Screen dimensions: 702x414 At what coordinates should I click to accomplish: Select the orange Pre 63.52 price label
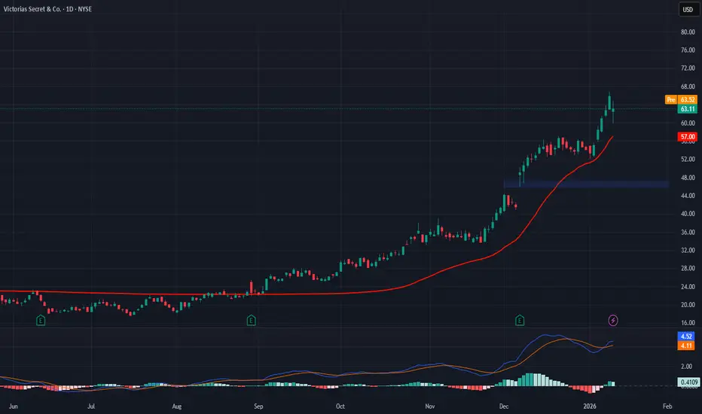[681, 99]
